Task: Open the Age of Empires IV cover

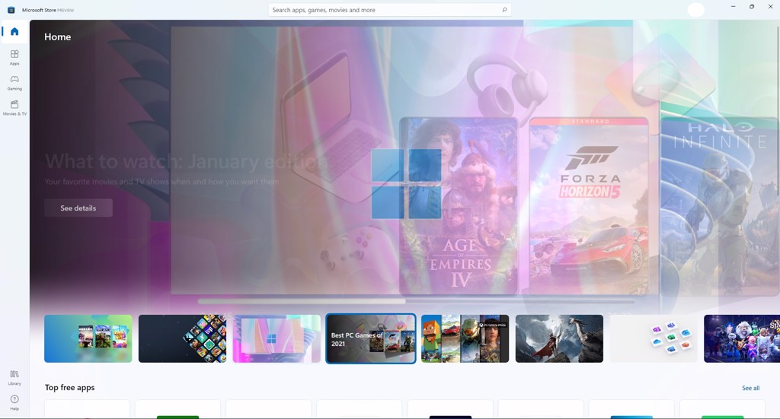Action: [458, 205]
